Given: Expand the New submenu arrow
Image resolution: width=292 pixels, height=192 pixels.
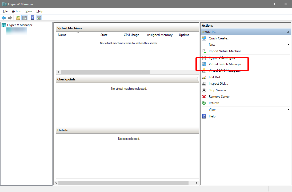Looking at the screenshot, I should pos(288,45).
